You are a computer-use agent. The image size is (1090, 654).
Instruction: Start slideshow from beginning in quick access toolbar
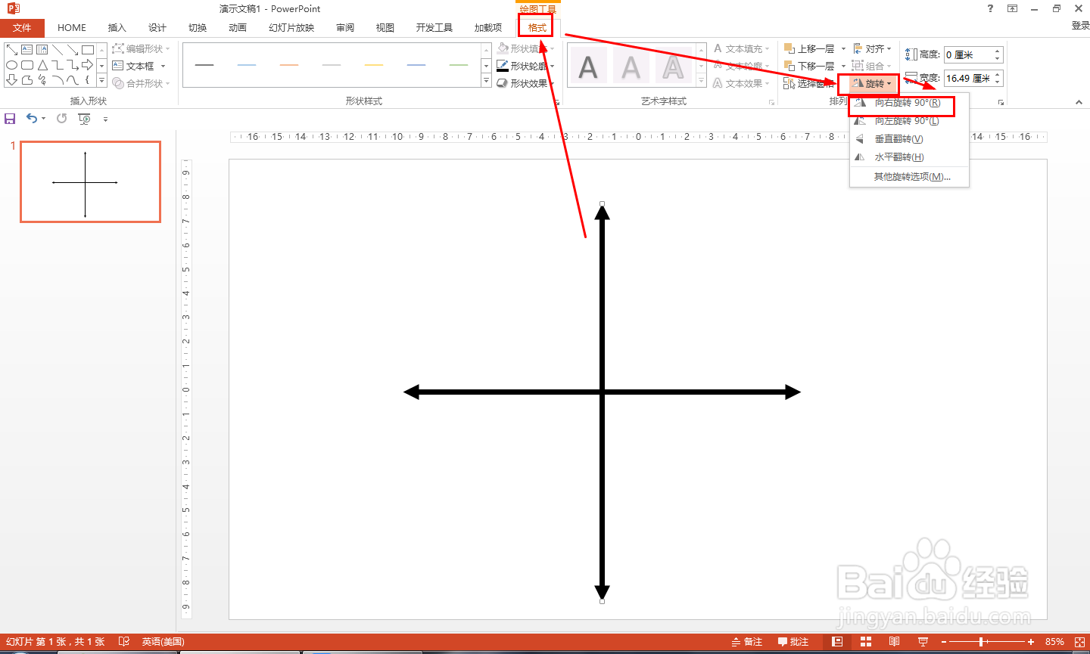[84, 119]
